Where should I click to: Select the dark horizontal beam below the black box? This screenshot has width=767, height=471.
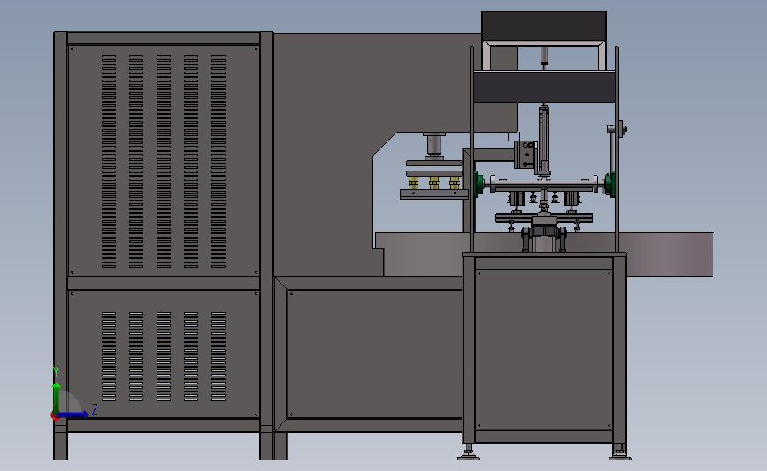tap(544, 87)
